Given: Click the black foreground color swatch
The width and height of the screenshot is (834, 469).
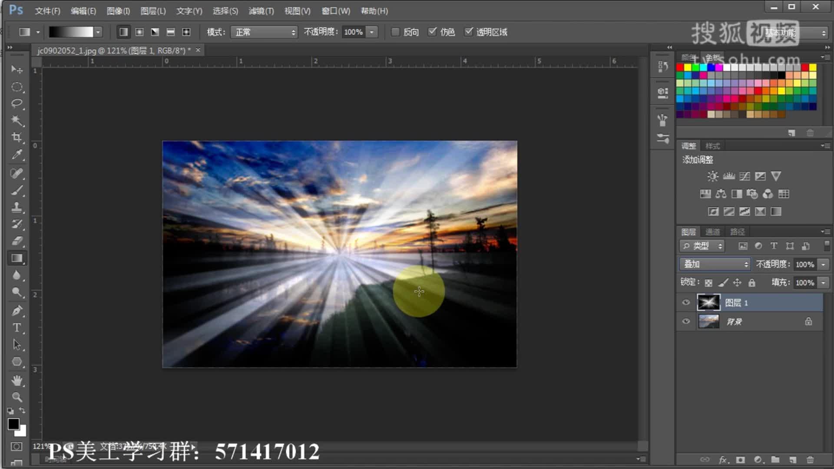Looking at the screenshot, I should point(13,424).
